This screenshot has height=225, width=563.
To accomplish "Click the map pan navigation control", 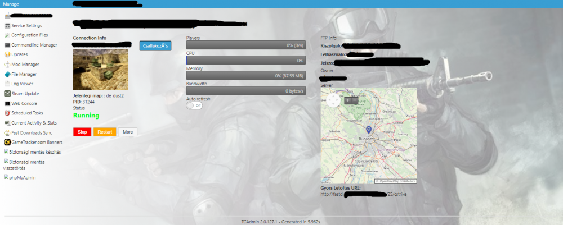I will [x=333, y=100].
